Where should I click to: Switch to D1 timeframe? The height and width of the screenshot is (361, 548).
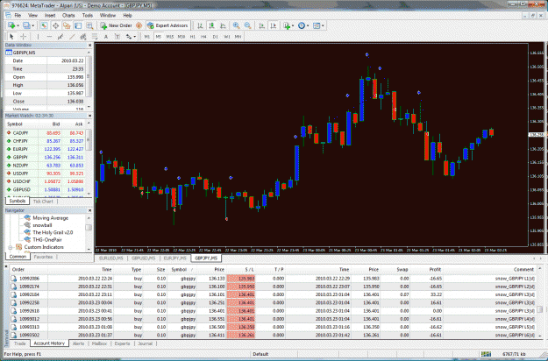point(216,36)
